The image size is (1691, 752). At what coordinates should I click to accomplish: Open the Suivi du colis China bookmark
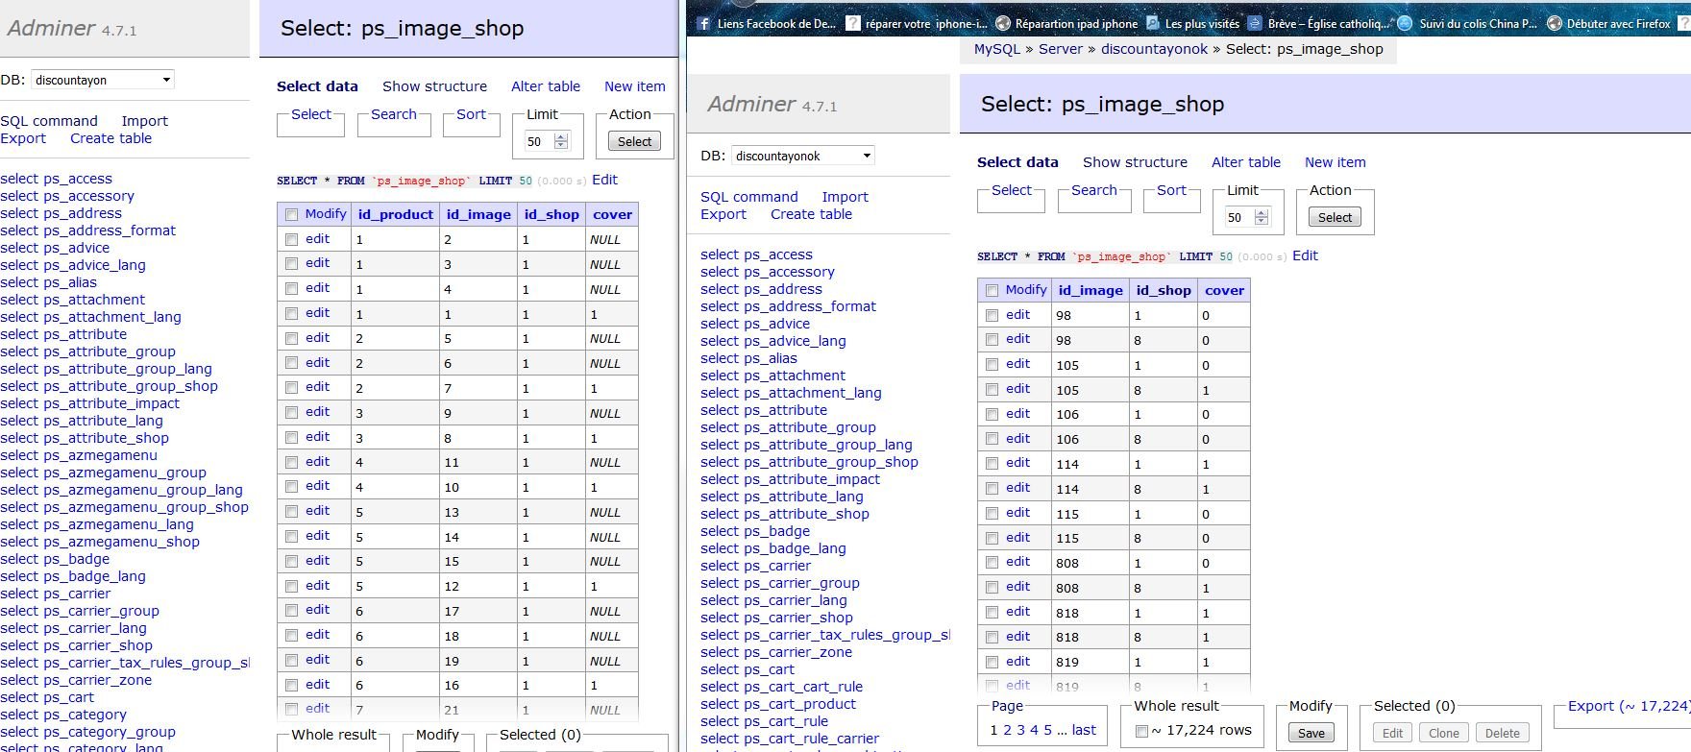[1477, 23]
